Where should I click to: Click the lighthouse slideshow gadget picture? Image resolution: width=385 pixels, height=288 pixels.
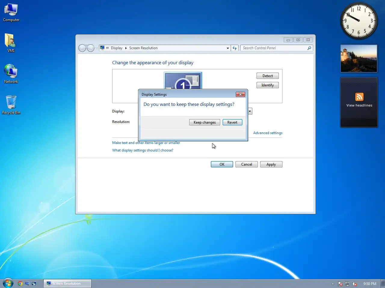(359, 58)
